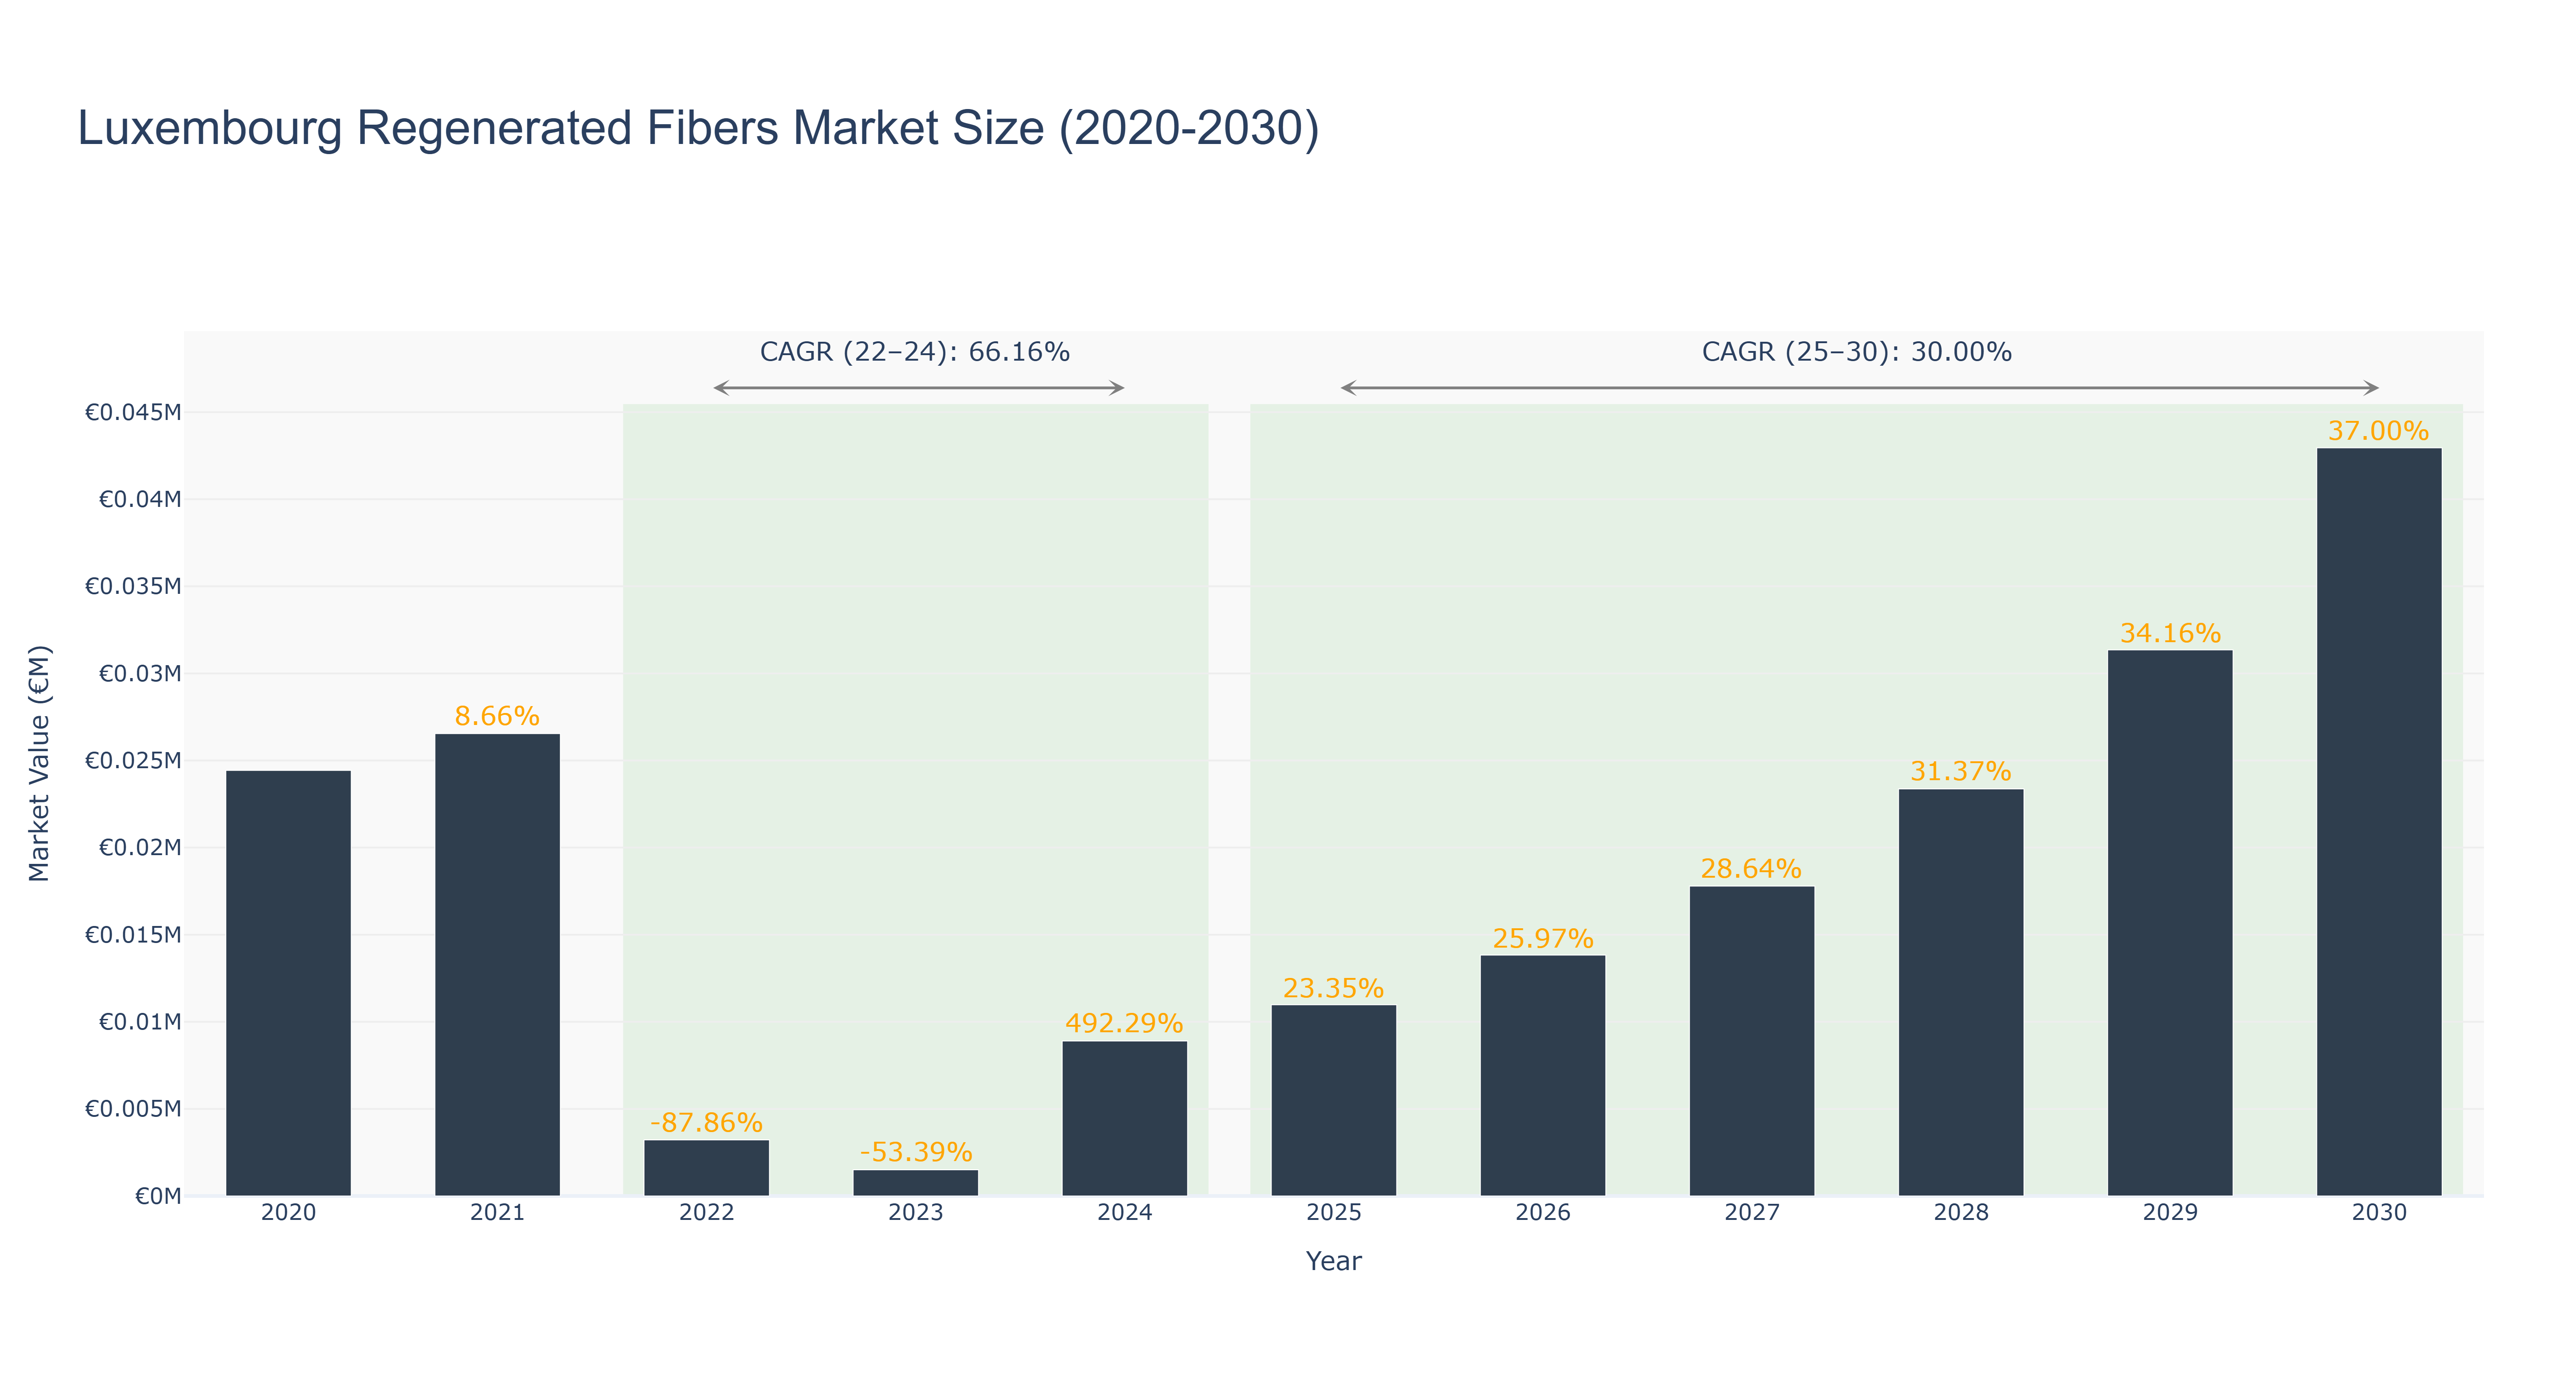This screenshot has height=1380, width=2576.
Task: Click the €0.02M y-axis tick label
Action: point(140,847)
